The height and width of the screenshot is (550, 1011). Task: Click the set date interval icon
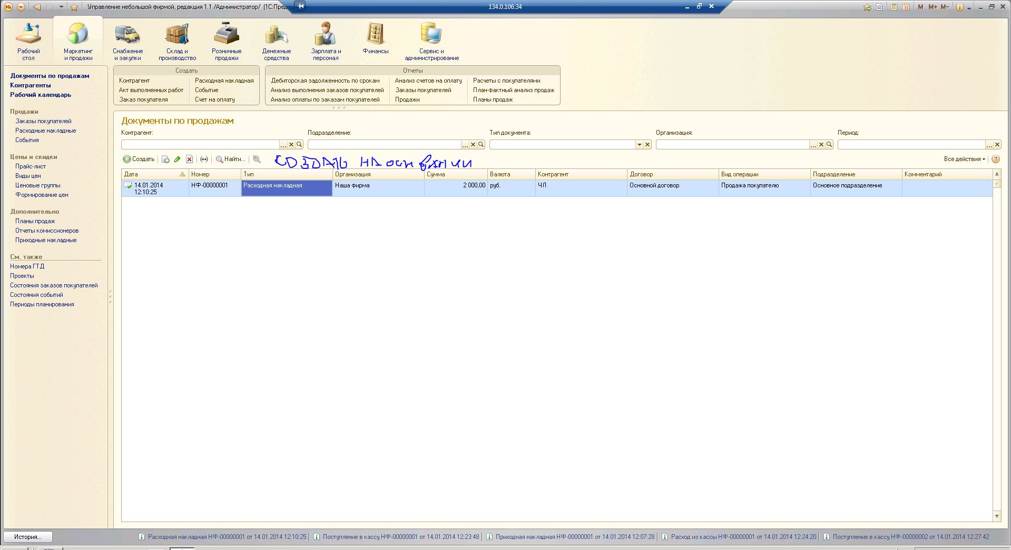click(204, 159)
